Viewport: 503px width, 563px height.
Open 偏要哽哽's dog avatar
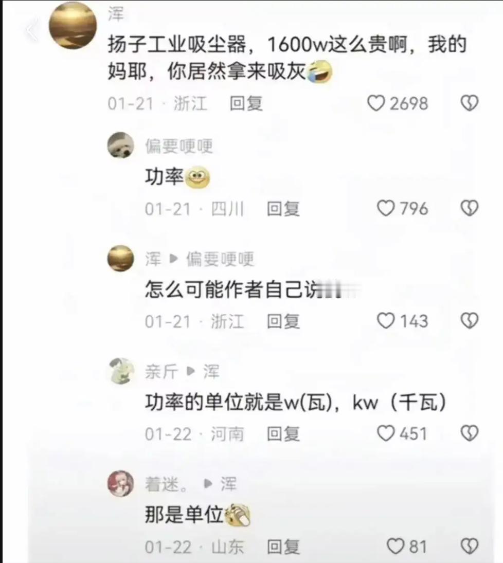121,145
